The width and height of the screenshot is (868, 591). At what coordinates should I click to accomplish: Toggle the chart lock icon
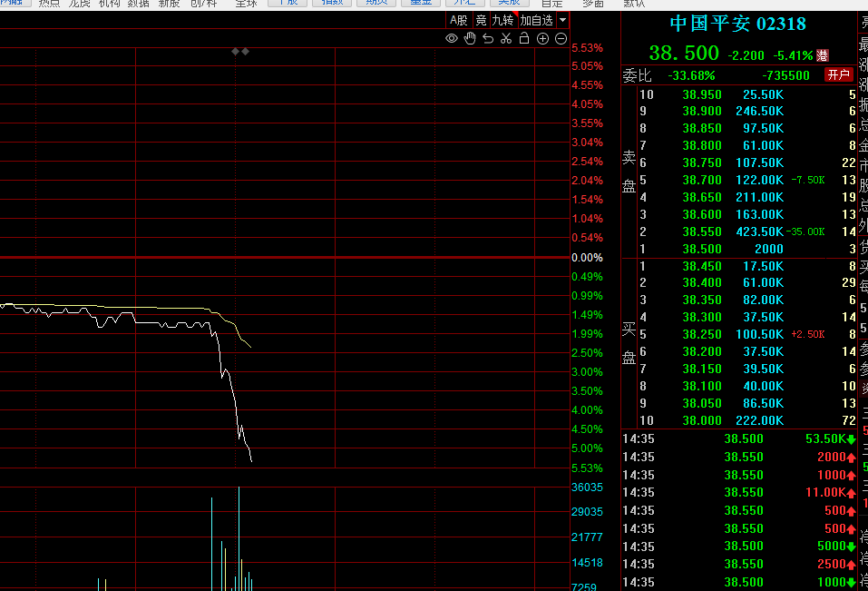coord(523,38)
